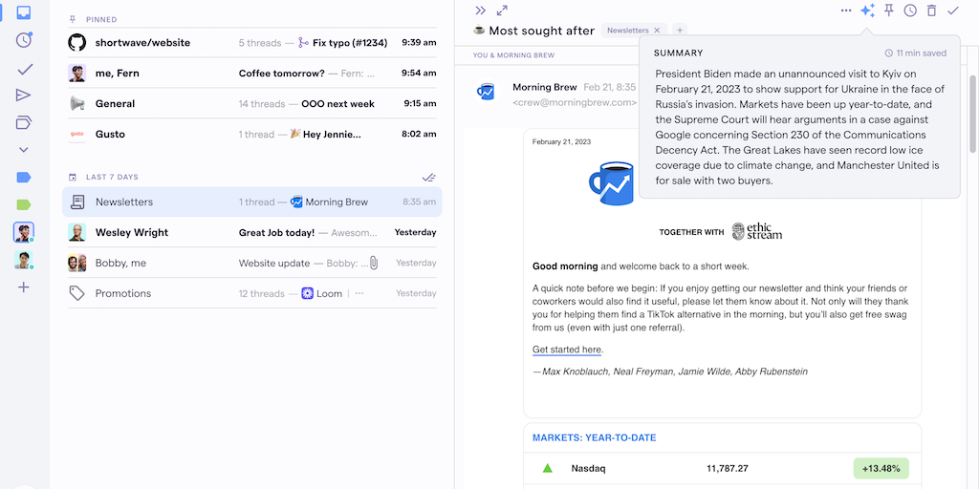Screen dimensions: 979x489
Task: Open the three-dot more options menu
Action: (x=846, y=11)
